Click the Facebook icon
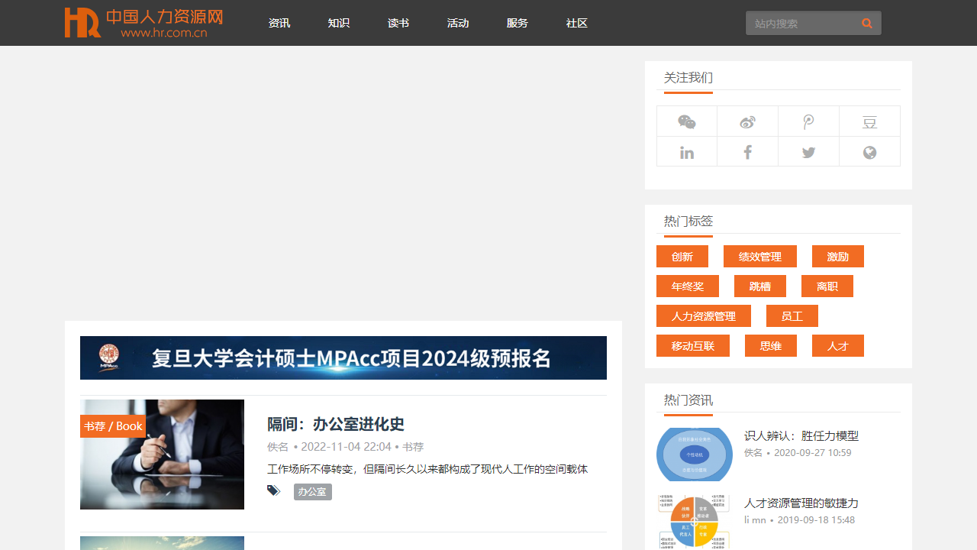Image resolution: width=977 pixels, height=550 pixels. coord(747,152)
